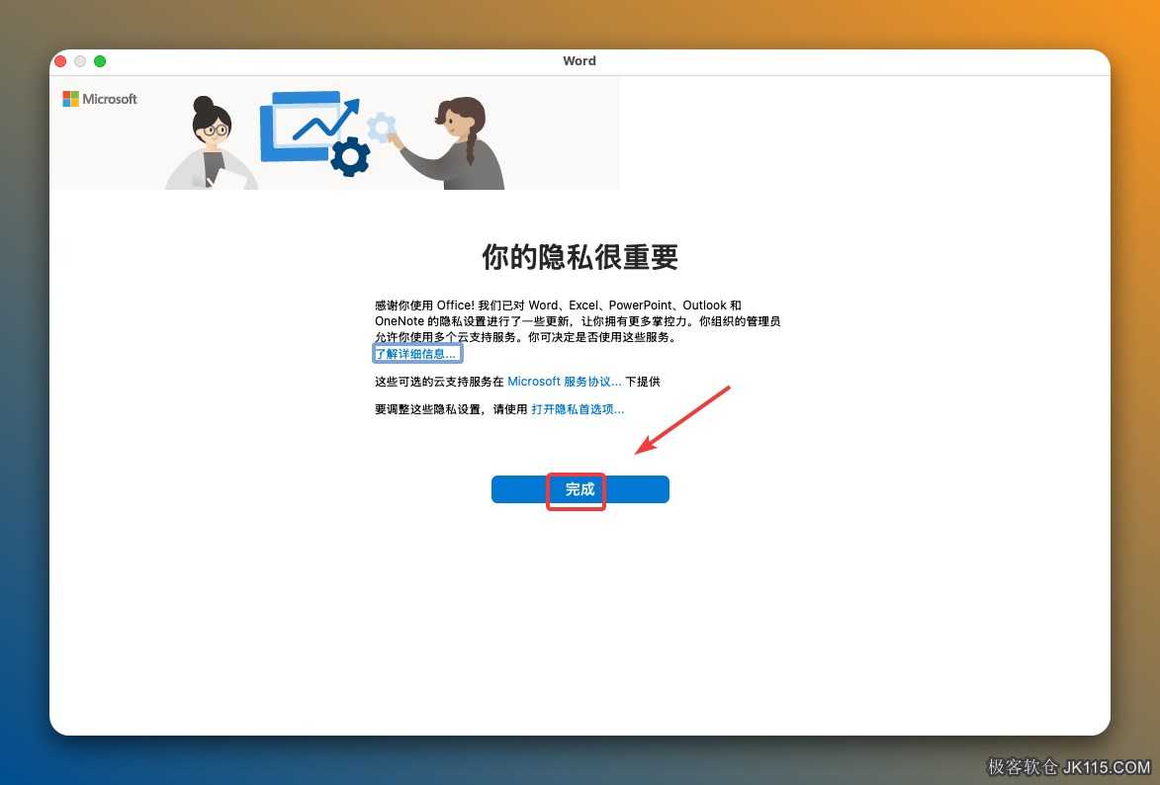The image size is (1160, 785).
Task: Open the 了解详细信息 link
Action: coord(417,354)
